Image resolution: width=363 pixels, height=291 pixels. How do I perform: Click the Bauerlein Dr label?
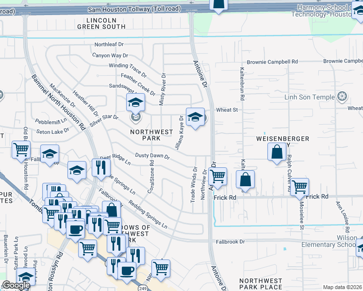click(x=6, y=249)
